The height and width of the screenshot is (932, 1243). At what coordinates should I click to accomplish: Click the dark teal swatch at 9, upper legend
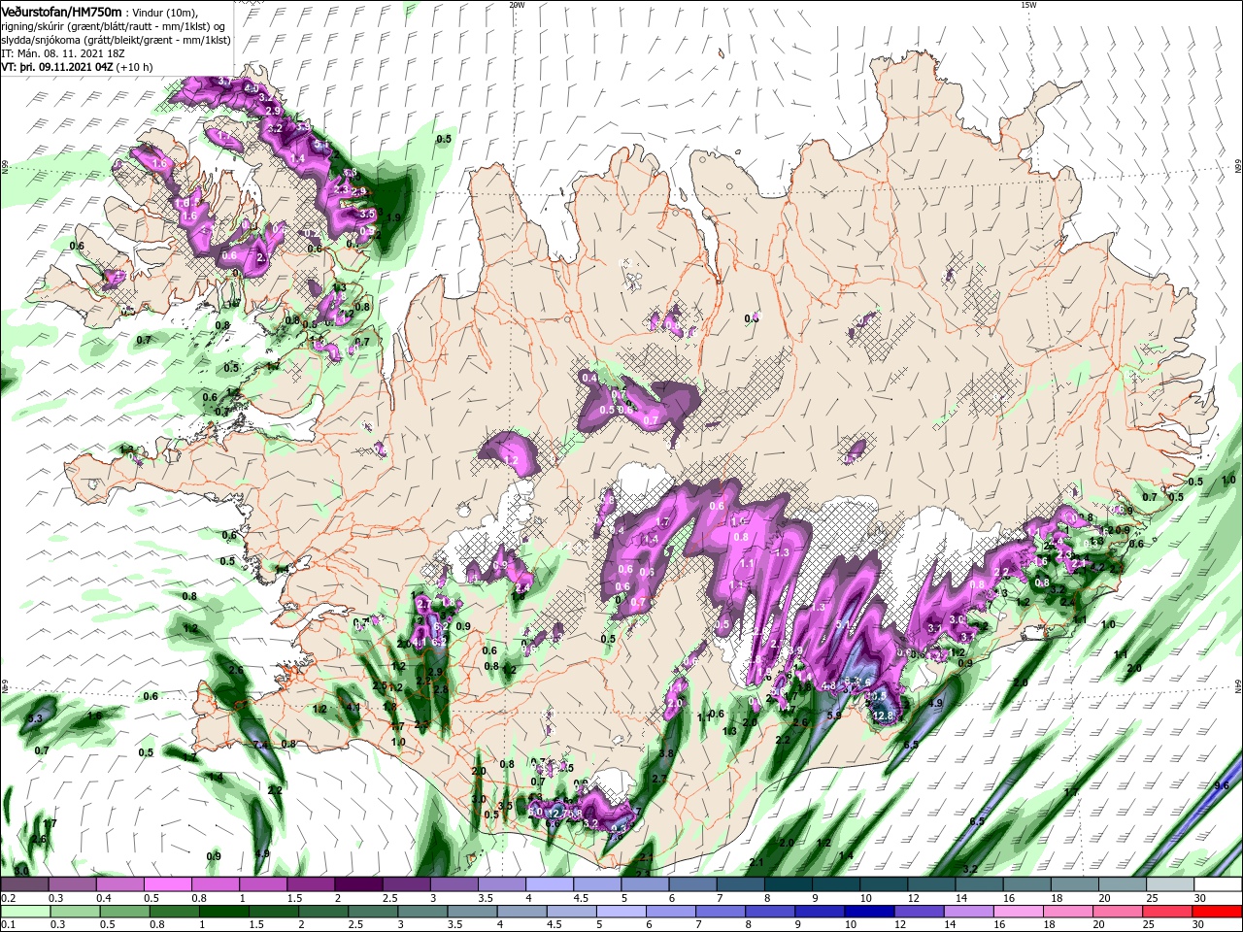(x=835, y=884)
